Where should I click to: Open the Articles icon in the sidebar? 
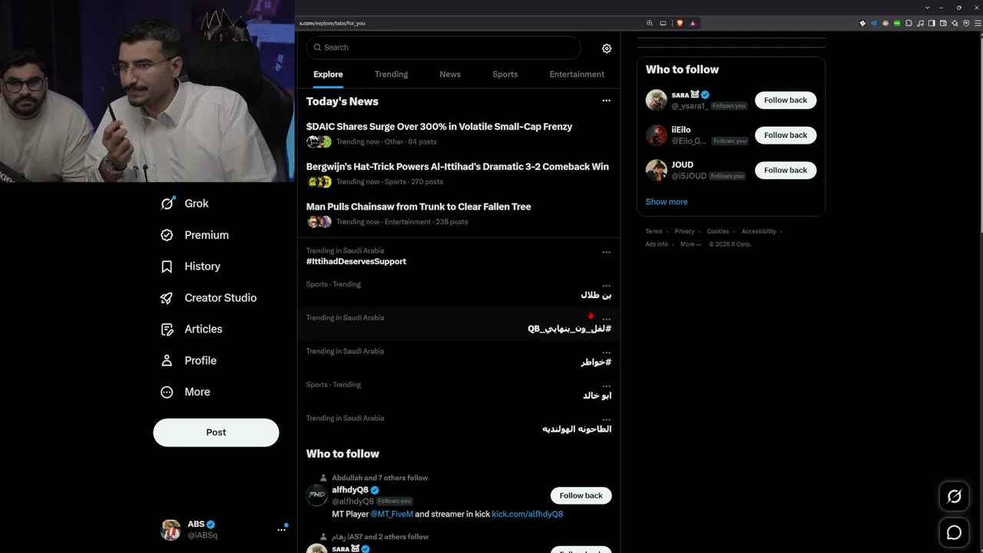point(167,329)
